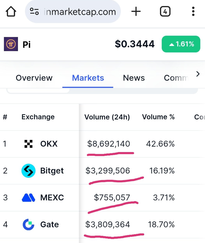Sort by Exchange column header
The image size is (205, 243).
click(38, 117)
